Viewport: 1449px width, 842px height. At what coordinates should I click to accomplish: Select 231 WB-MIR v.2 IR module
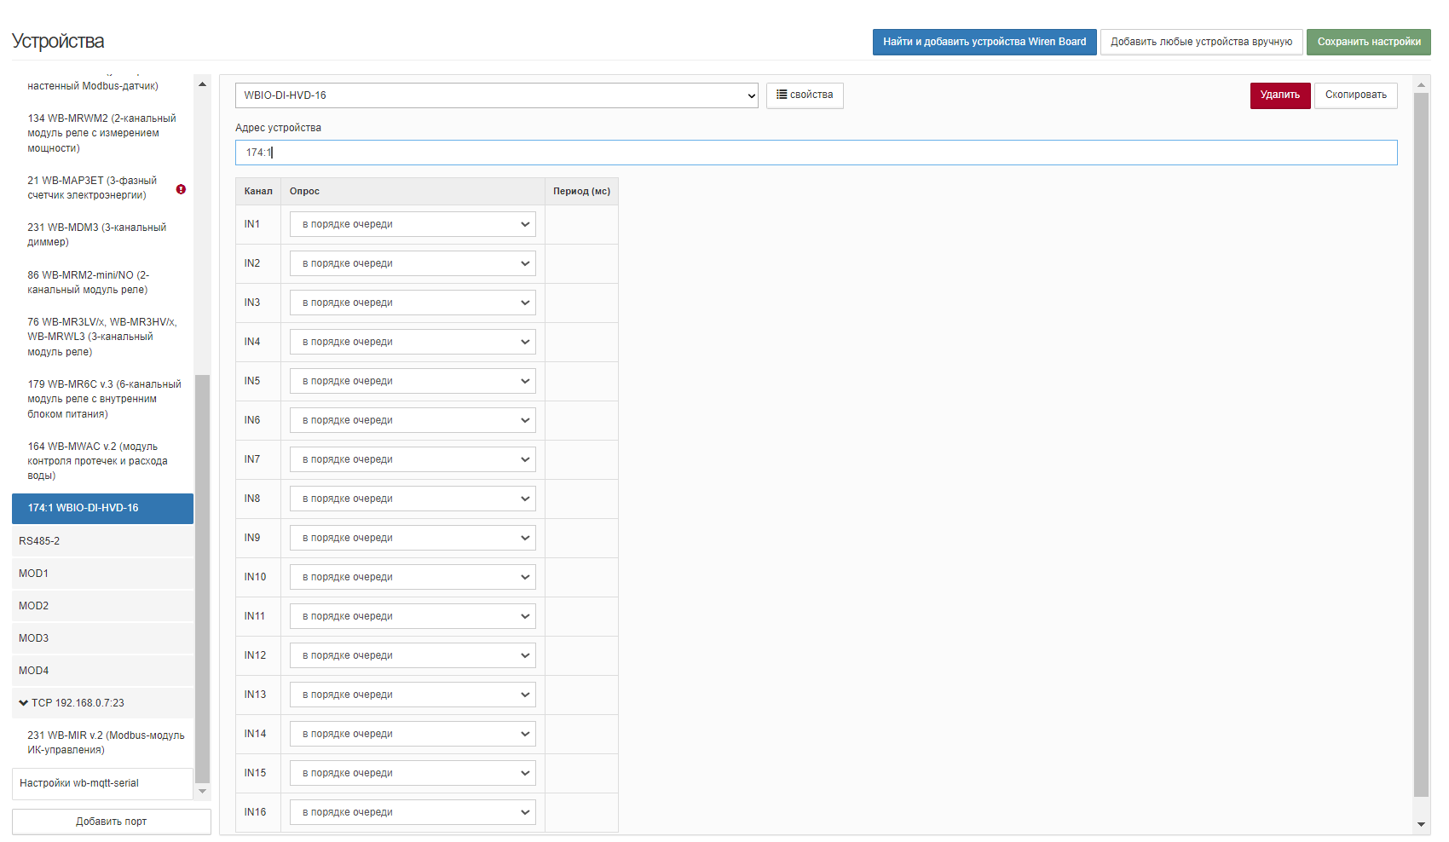coord(102,742)
